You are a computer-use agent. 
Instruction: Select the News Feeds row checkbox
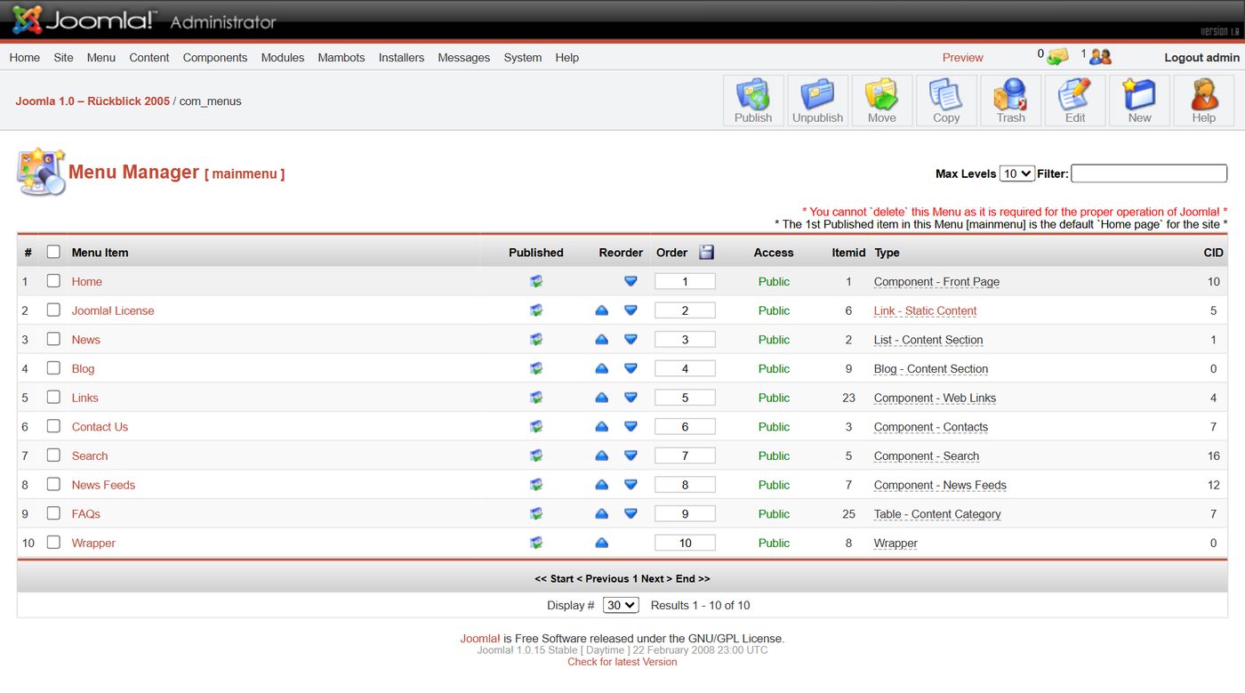(53, 484)
